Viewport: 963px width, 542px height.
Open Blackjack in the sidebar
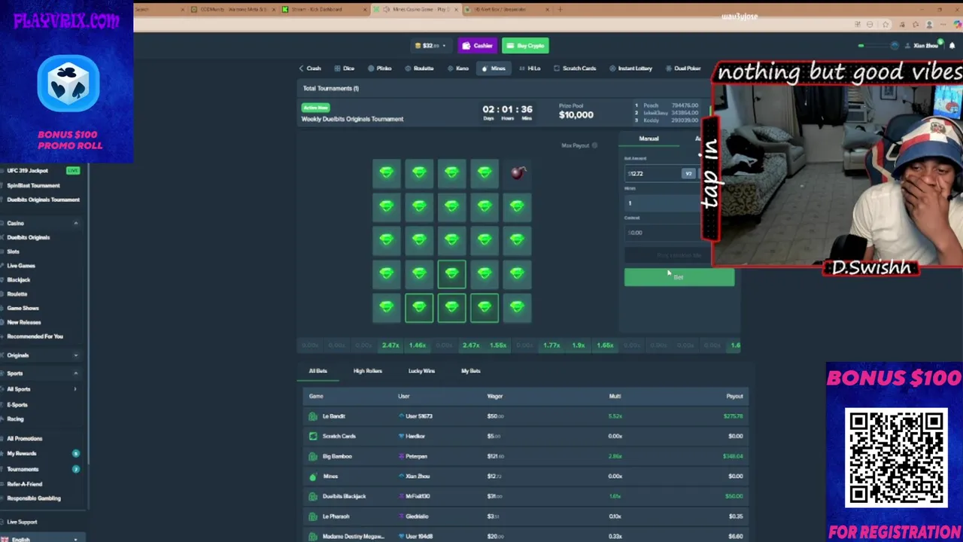click(19, 280)
